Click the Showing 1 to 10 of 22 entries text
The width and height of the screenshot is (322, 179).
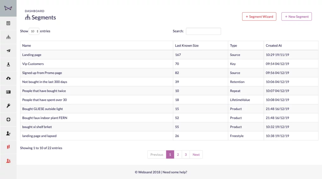coord(41,148)
